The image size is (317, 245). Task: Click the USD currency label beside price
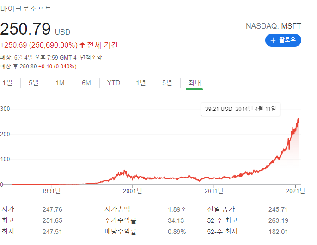pyautogui.click(x=62, y=32)
